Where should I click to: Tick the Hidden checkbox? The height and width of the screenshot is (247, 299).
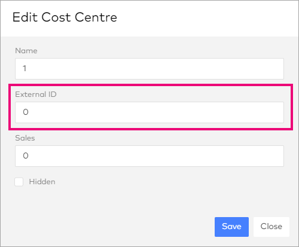pos(19,182)
